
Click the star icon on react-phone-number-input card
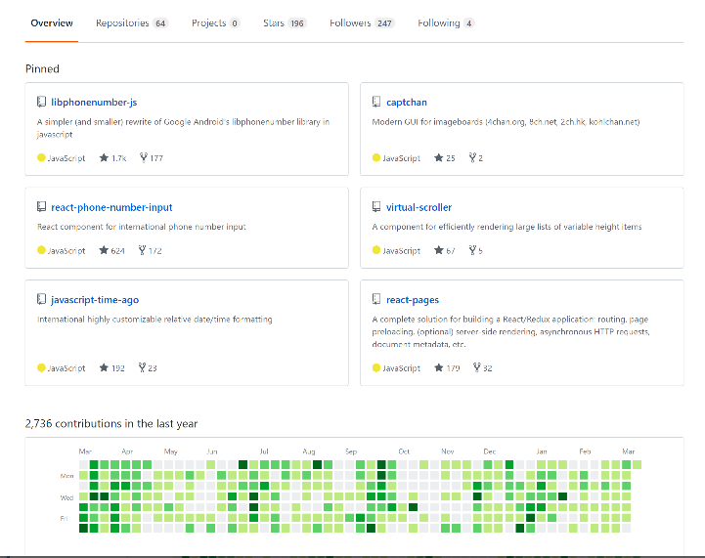pos(104,251)
